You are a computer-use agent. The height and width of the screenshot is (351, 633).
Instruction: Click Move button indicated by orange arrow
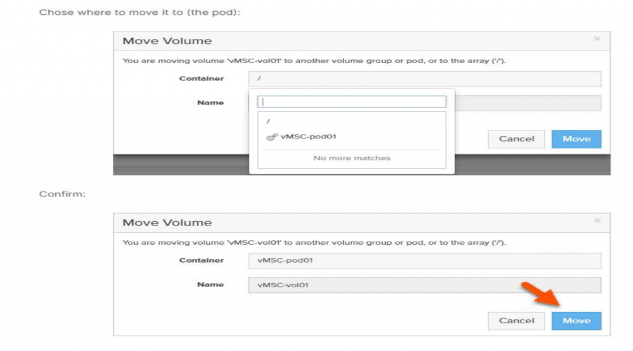pos(577,321)
